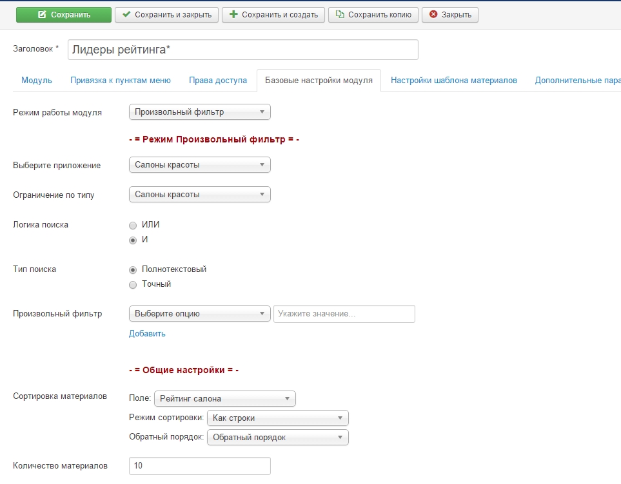Click the Количество материалов input field
Viewport: 621px width, 484px height.
[199, 466]
